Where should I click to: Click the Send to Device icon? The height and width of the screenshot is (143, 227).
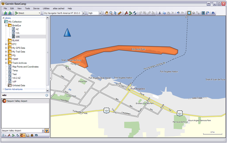[5, 13]
